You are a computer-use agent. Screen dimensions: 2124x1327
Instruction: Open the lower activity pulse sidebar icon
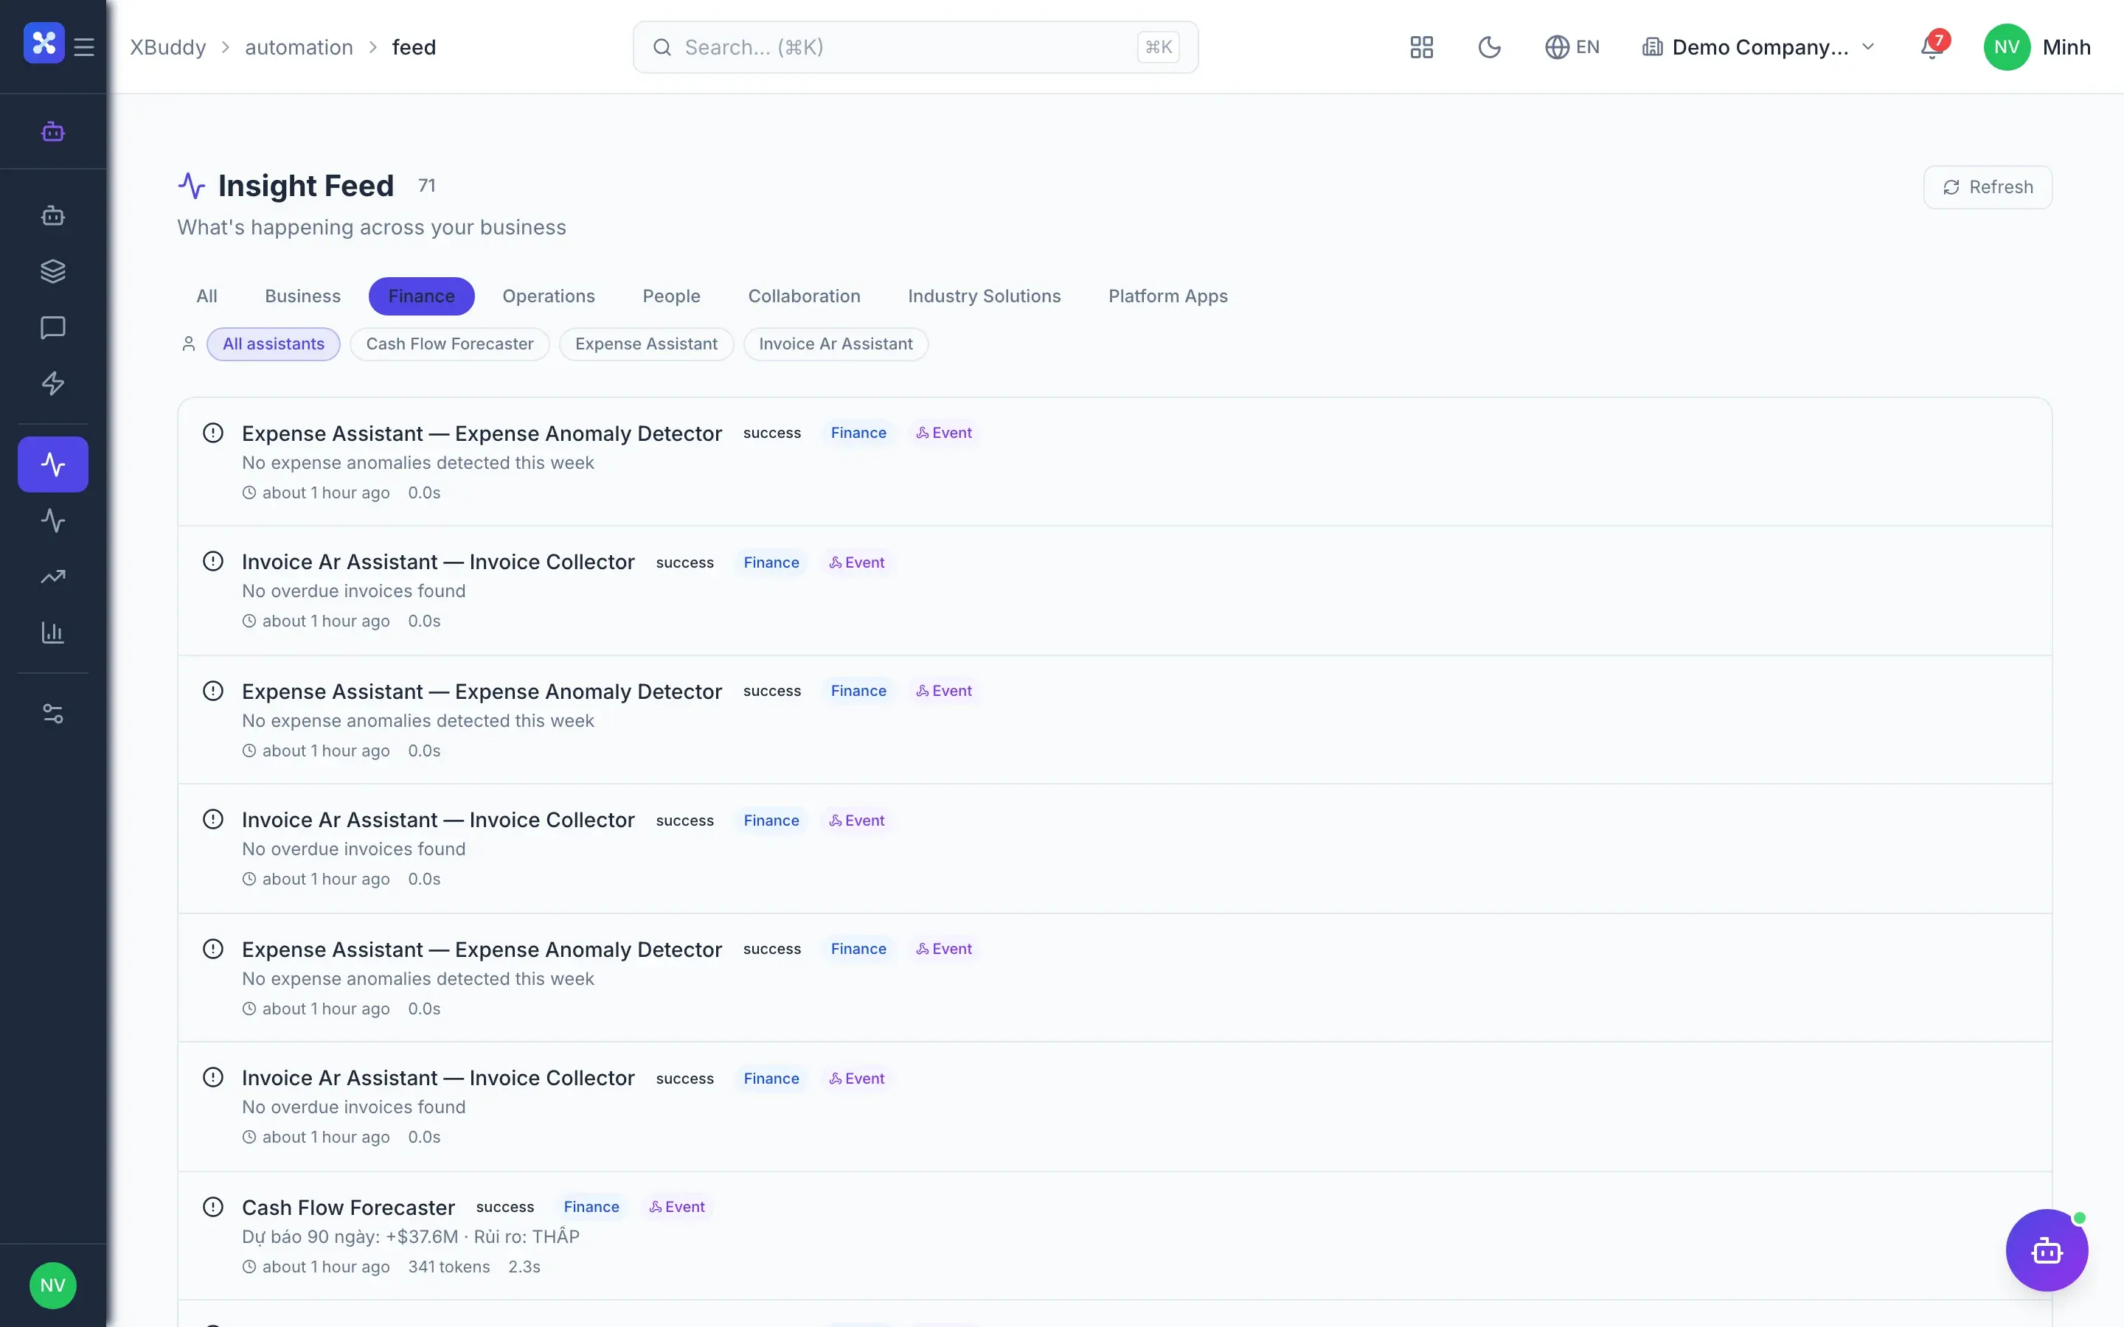pos(52,520)
